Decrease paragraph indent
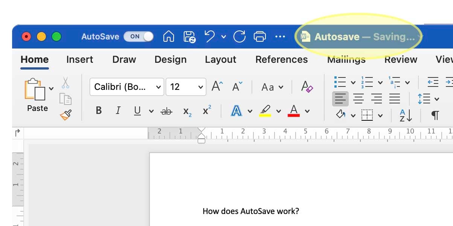Viewport: 453px width, 226px height. (433, 82)
